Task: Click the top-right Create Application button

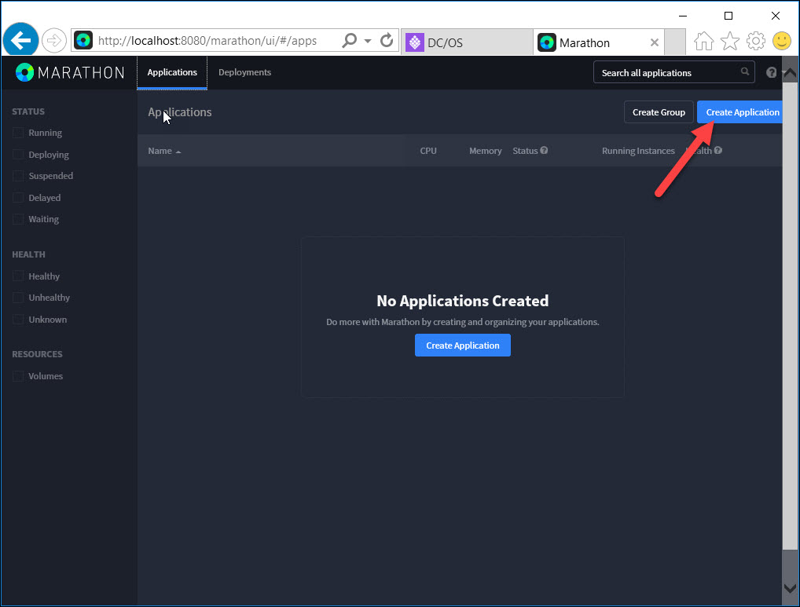Action: [739, 112]
